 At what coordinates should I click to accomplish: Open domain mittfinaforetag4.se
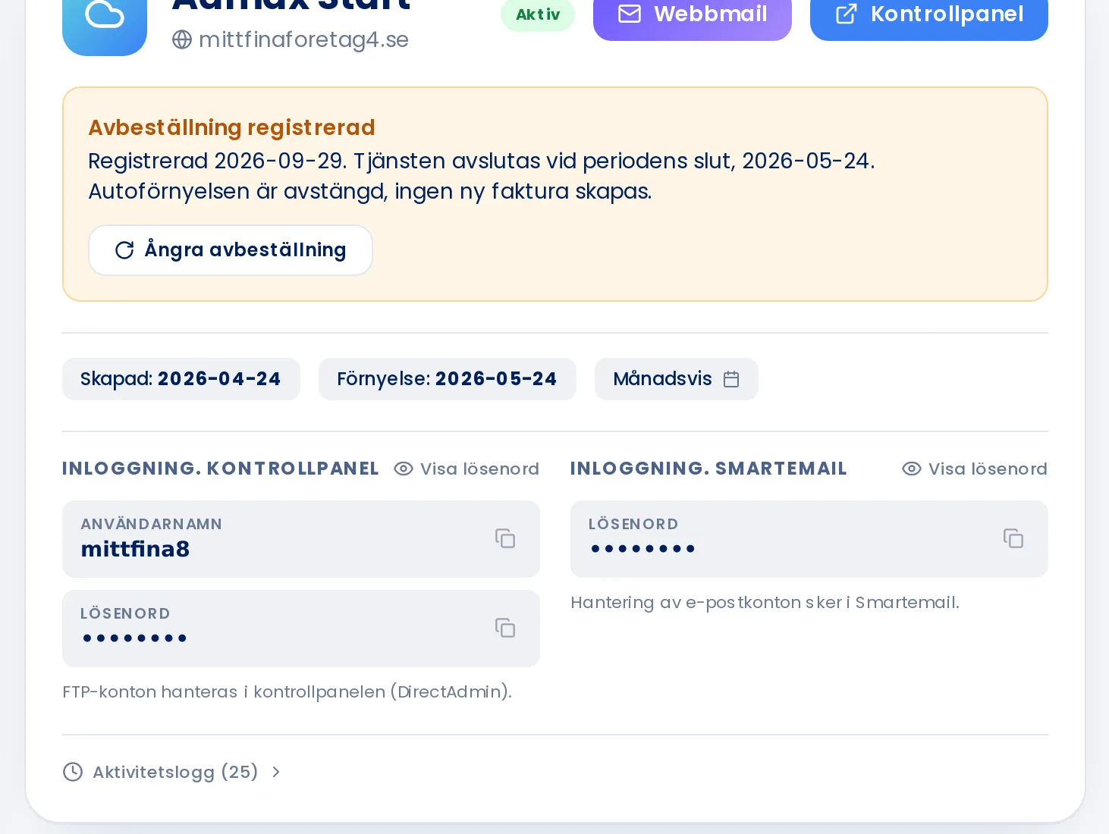[x=303, y=39]
